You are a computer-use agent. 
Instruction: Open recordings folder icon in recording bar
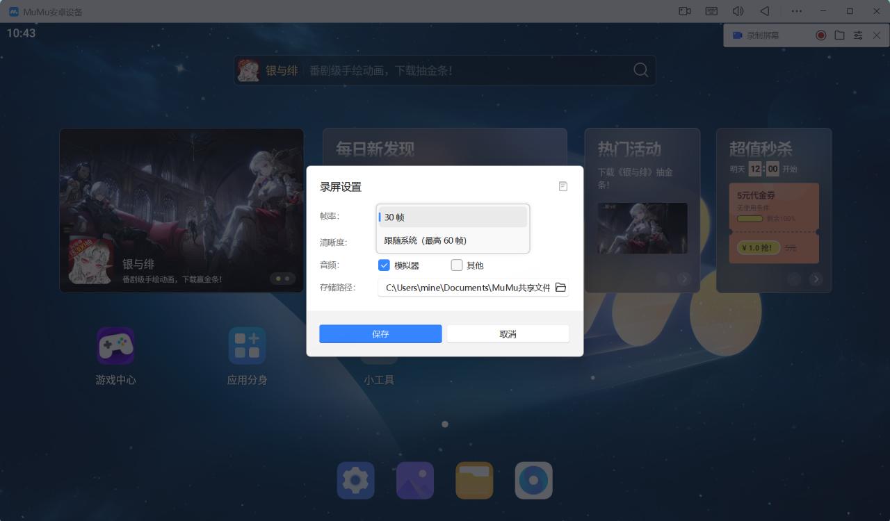[x=839, y=35]
